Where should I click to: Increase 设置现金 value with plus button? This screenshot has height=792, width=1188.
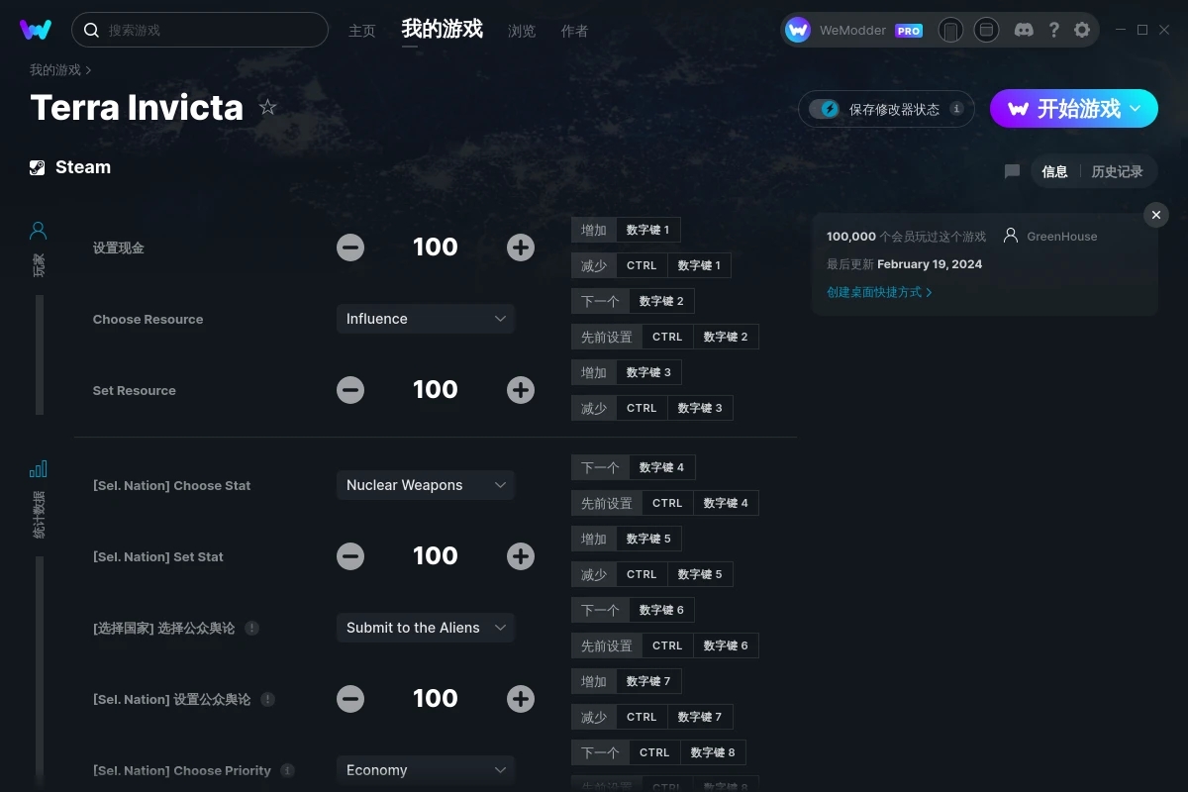coord(521,247)
